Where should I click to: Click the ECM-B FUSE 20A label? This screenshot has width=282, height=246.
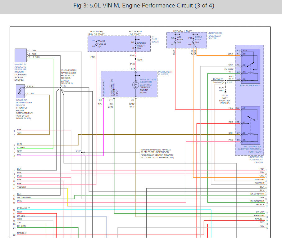[x=198, y=40]
